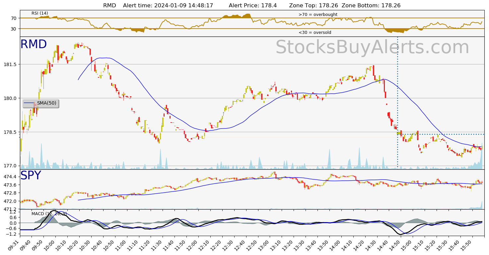Click the RSI 30 axis label
Viewport: 489px width, 255px height.
(14, 29)
